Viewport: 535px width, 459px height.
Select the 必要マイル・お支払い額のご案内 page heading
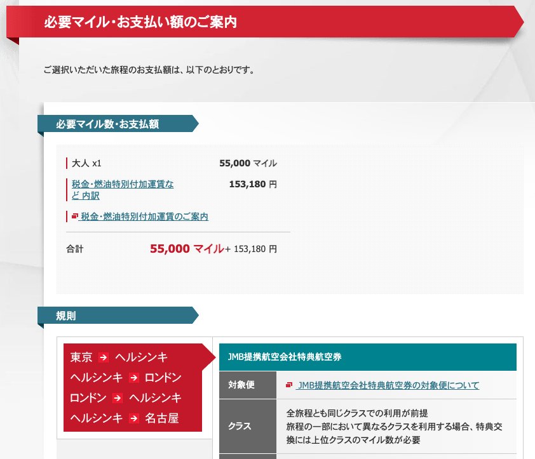click(x=140, y=22)
